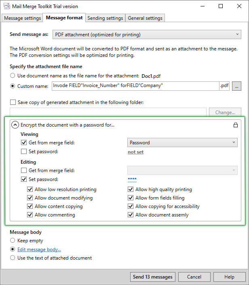Click the masked **** password link
Screen dimensions: 249x285
point(132,179)
